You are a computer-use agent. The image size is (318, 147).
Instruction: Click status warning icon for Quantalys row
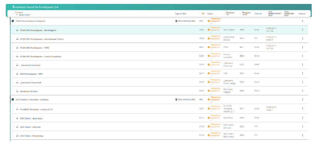point(209,118)
